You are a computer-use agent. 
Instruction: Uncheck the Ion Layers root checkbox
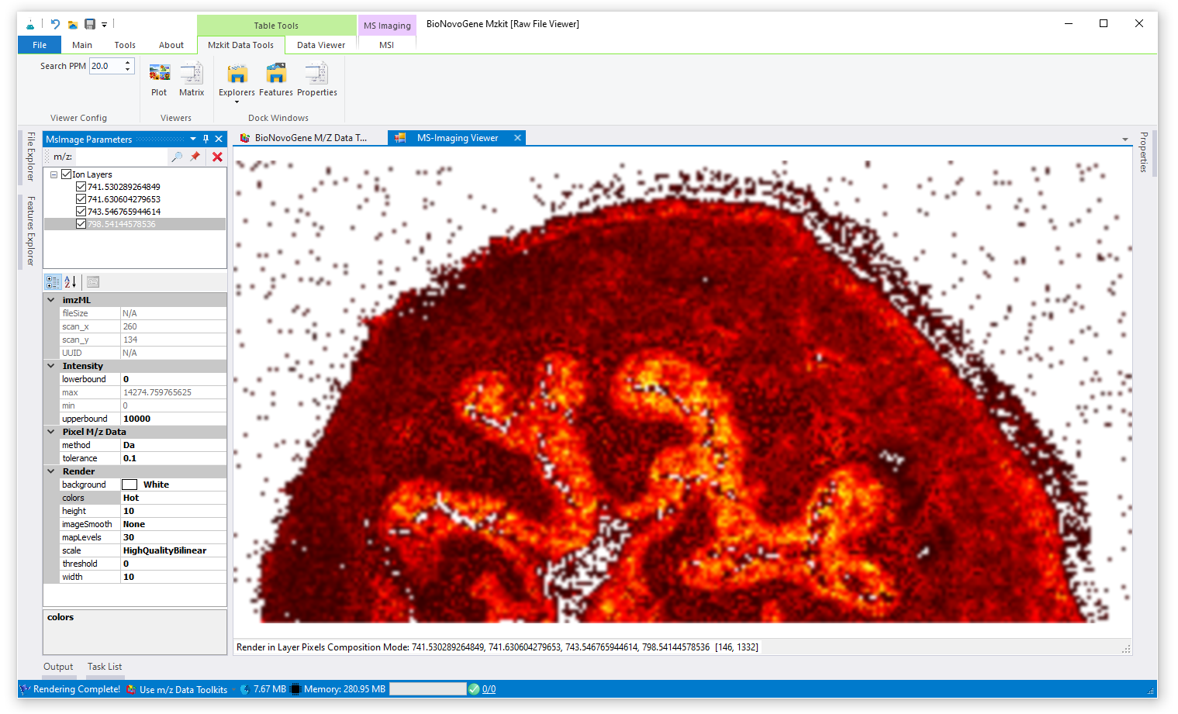67,174
